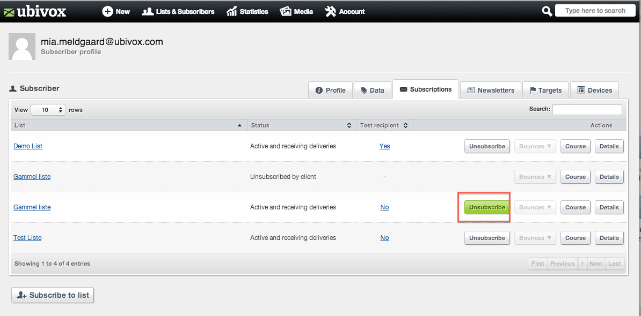The height and width of the screenshot is (316, 641).
Task: Open the New menu
Action: (x=116, y=11)
